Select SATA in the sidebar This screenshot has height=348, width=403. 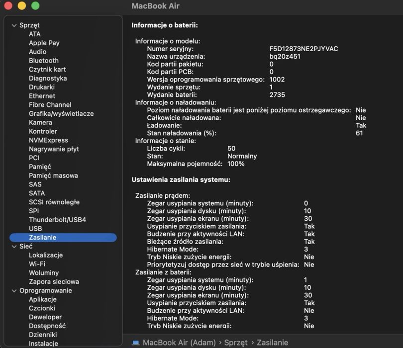point(37,193)
